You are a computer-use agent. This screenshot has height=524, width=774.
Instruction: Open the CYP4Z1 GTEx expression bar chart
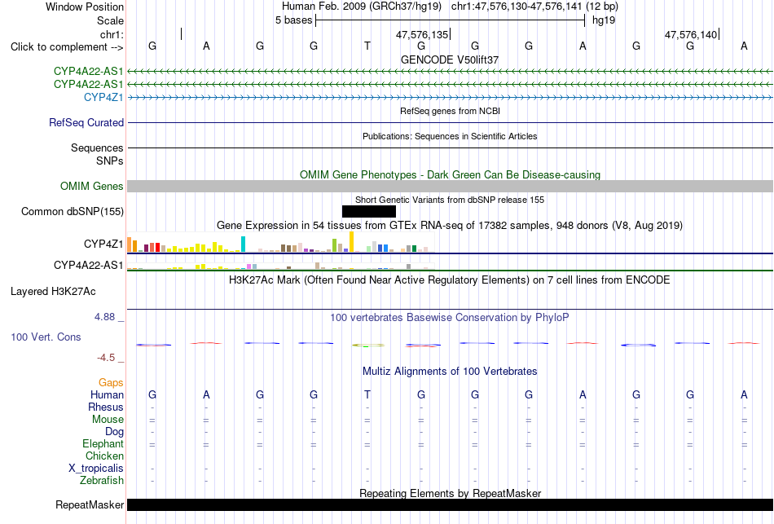pos(281,242)
